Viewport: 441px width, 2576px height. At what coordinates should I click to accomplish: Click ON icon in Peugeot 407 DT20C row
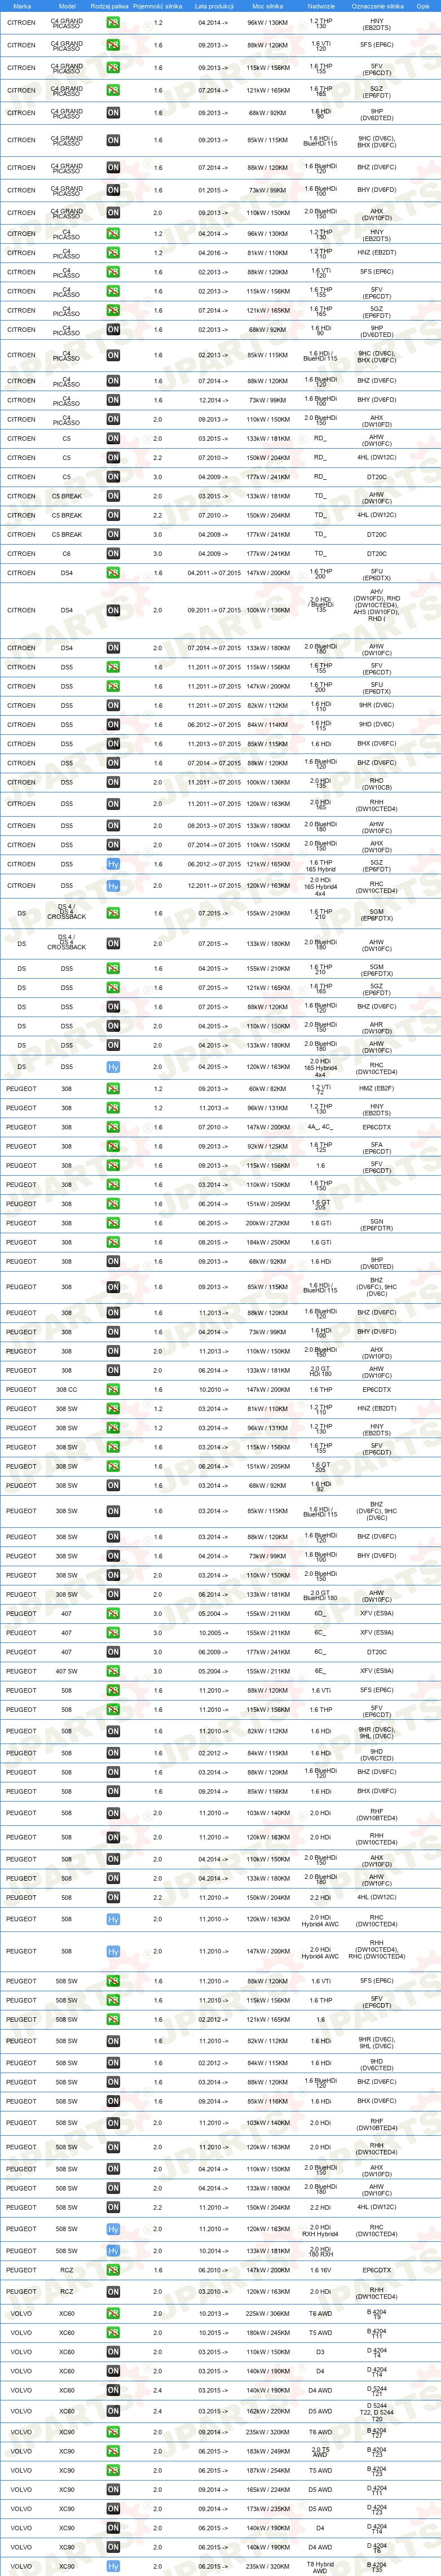coord(113,1652)
